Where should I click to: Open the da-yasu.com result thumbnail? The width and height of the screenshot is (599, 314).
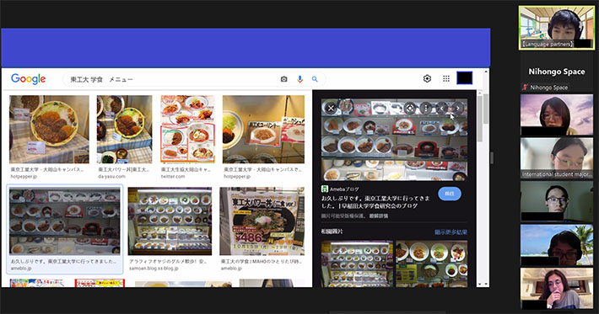124,129
